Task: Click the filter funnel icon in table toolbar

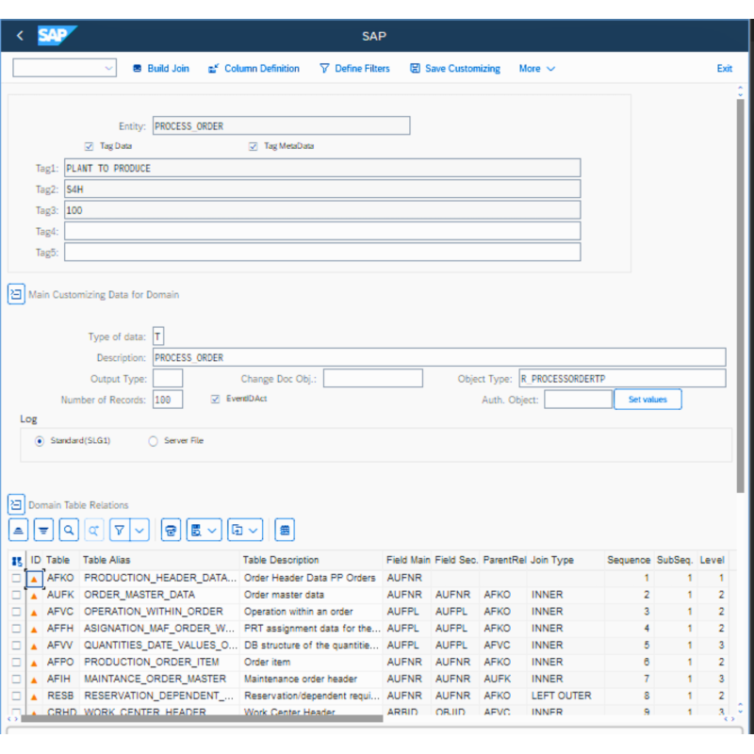Action: pos(120,531)
